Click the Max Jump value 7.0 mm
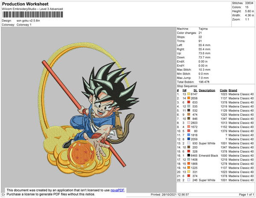This screenshot has width=256, height=198. coord(204,78)
